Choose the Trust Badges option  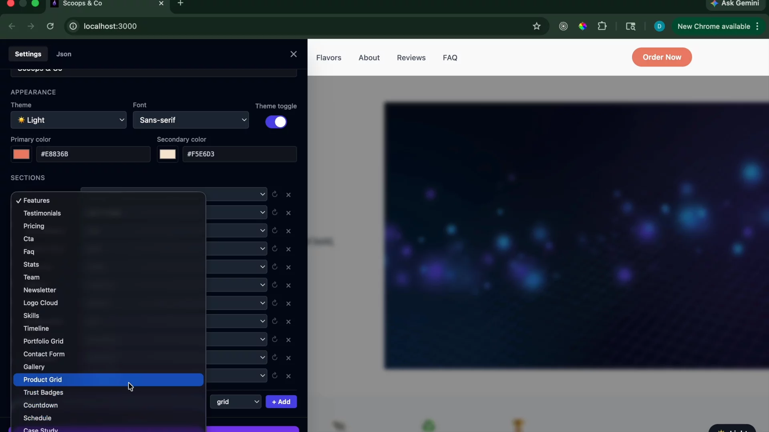click(108, 392)
